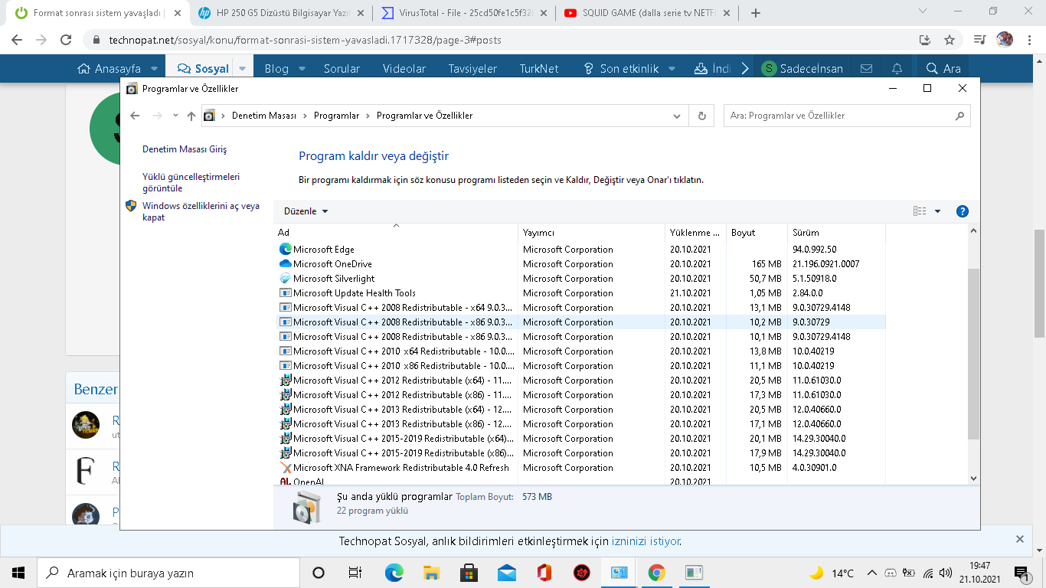Open Sadeceİnsan user account menu

(x=802, y=69)
